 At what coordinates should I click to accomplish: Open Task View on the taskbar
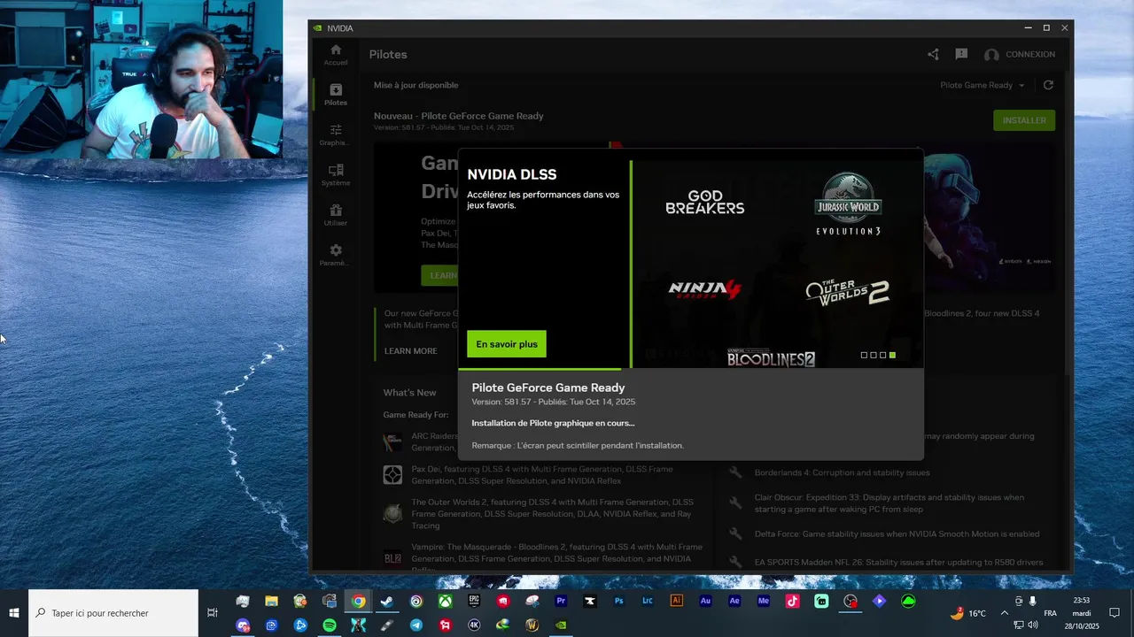(x=213, y=613)
